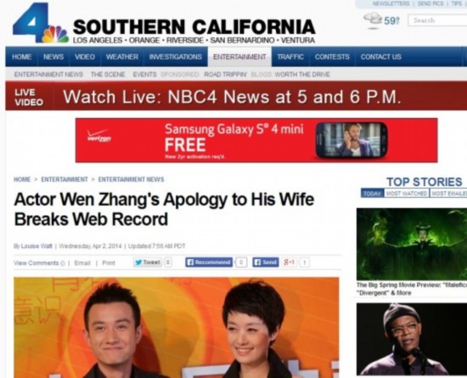Viewport: 467px width, 378px height.
Task: Select the Today tab in Top Stories
Action: click(x=372, y=194)
